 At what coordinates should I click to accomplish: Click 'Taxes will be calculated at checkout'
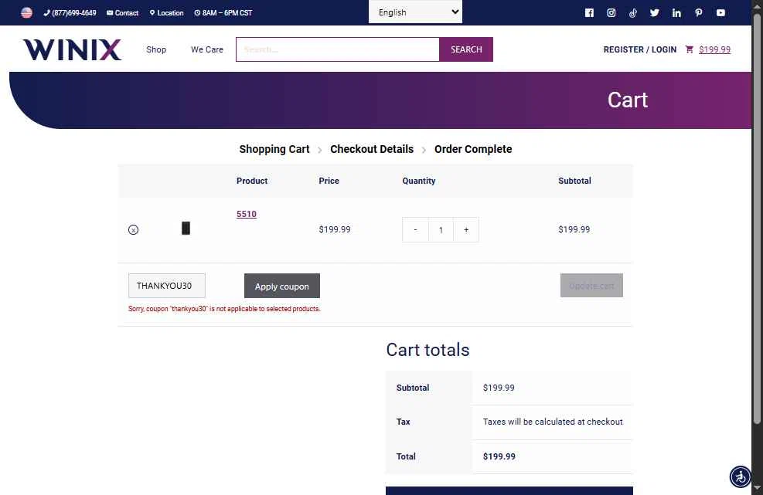(553, 422)
